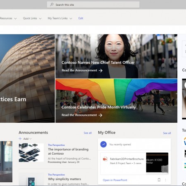Click Read the Announcement under Chief Talent Officer

click(x=79, y=70)
